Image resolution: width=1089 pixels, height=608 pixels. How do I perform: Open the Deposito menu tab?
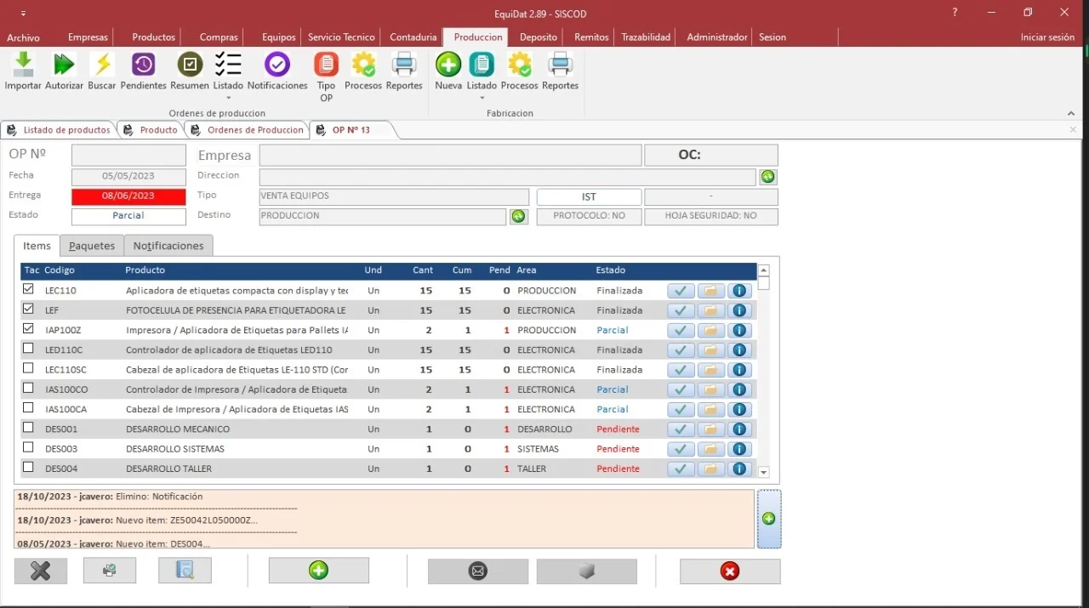click(x=538, y=37)
